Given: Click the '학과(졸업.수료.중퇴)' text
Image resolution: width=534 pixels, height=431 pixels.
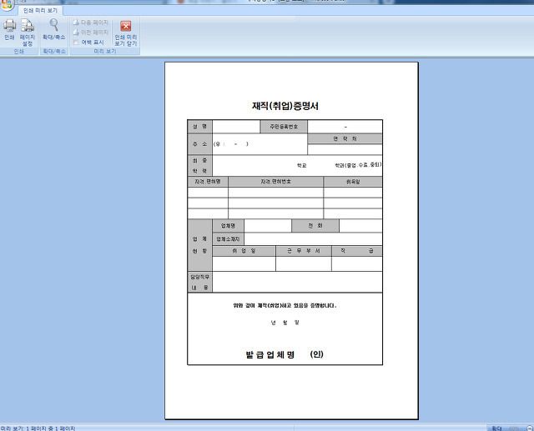Looking at the screenshot, I should pyautogui.click(x=358, y=165).
